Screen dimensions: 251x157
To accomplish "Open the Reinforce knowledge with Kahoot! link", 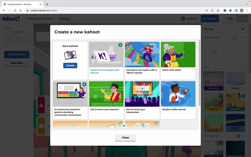I will click(x=104, y=71).
